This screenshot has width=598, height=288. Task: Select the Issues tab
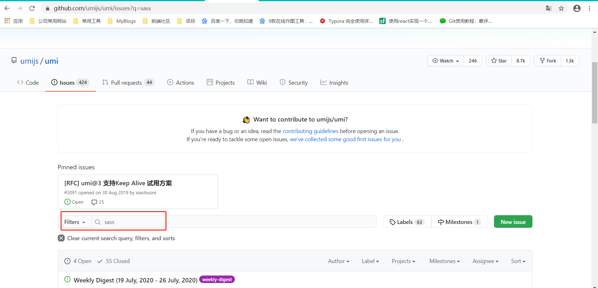tap(70, 82)
